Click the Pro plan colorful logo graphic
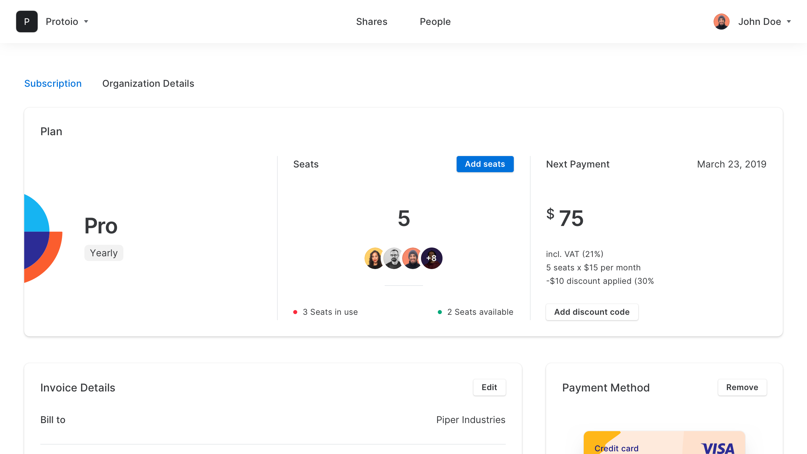Image resolution: width=807 pixels, height=454 pixels. pos(43,238)
